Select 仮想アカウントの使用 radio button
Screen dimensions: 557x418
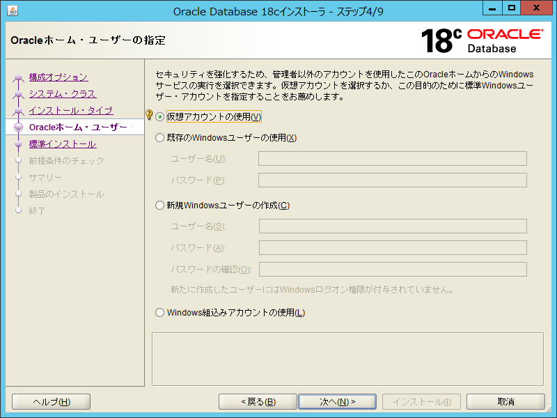[x=160, y=117]
